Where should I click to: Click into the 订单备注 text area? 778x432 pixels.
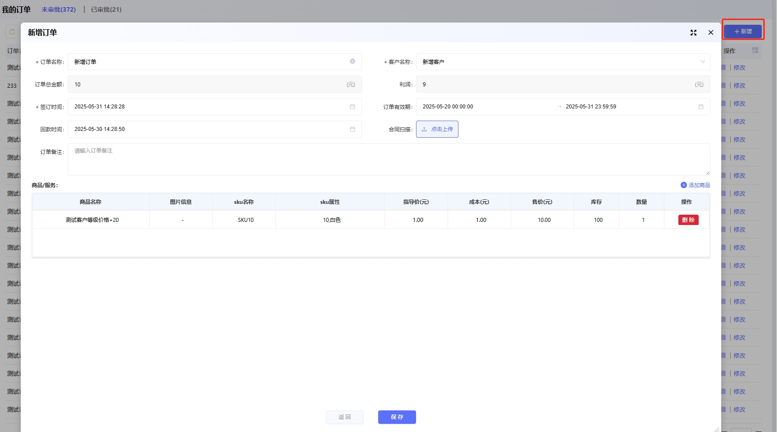389,159
